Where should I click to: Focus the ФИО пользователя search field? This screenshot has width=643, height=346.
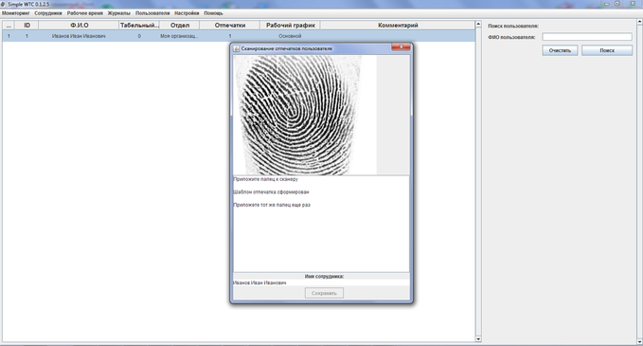[x=587, y=37]
